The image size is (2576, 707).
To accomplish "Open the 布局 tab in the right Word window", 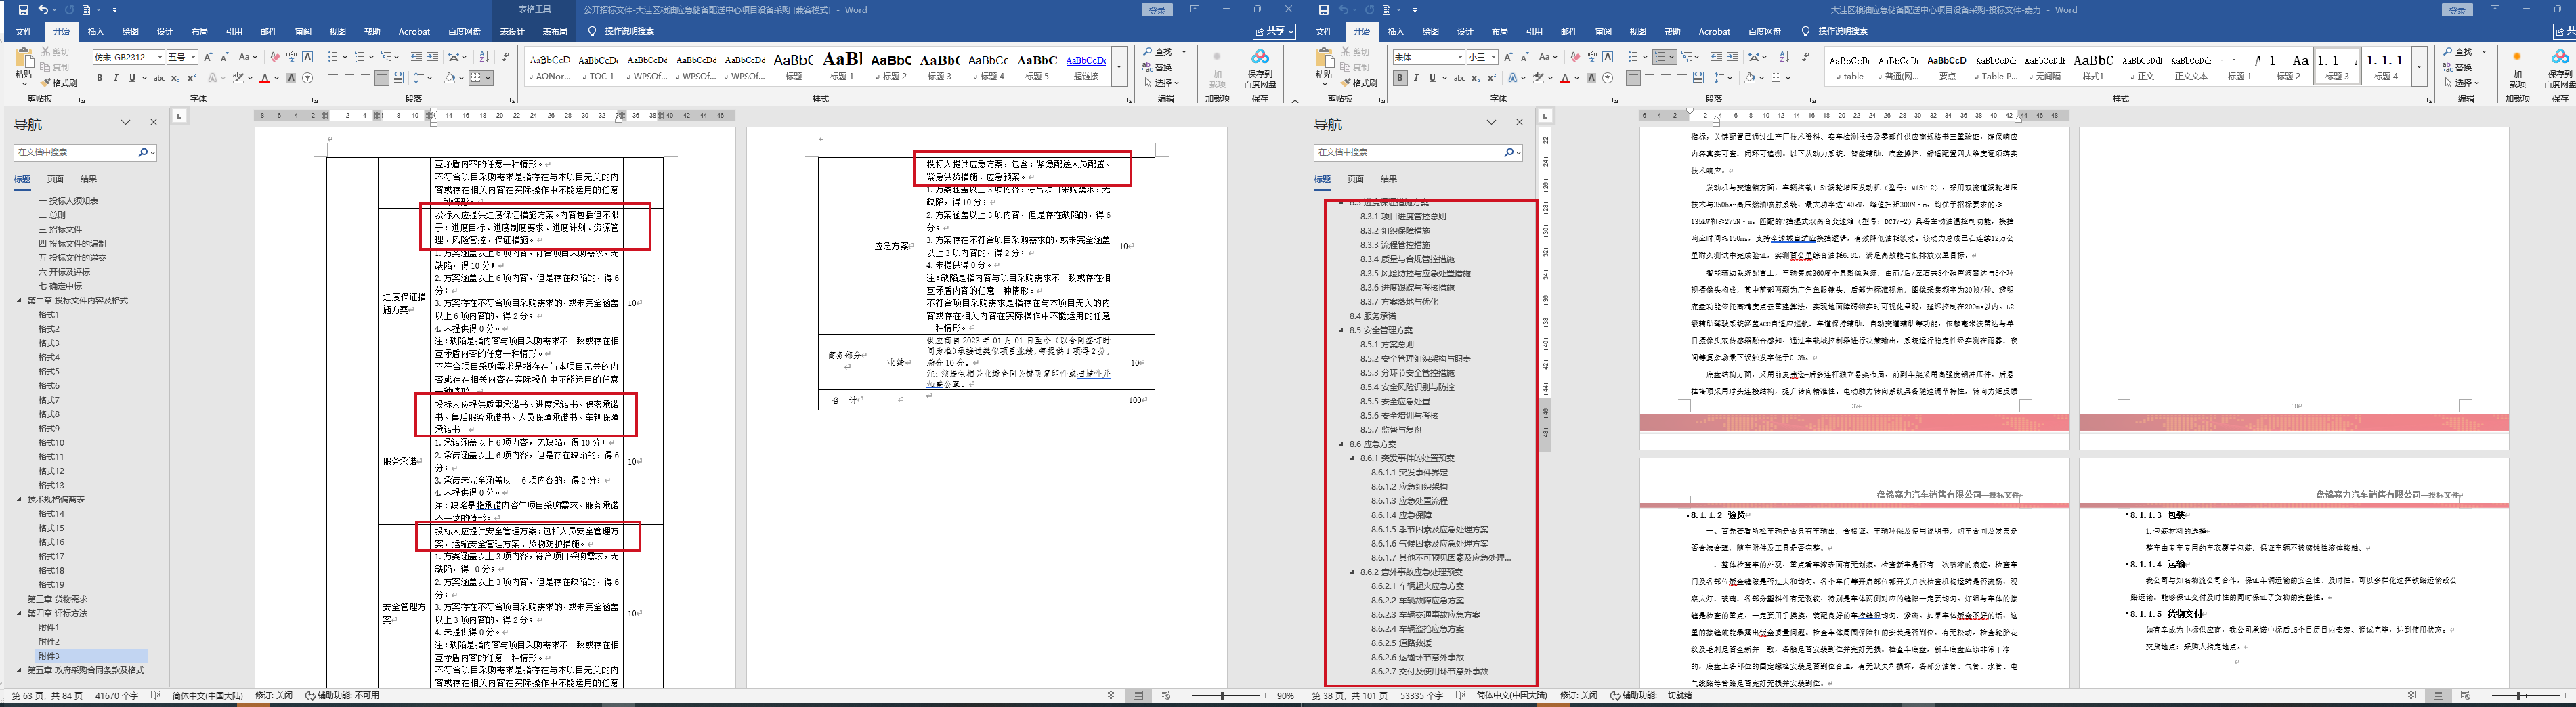I will (1499, 32).
